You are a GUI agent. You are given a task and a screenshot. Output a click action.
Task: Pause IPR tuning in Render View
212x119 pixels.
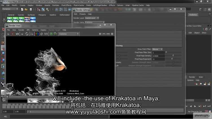pyautogui.click(x=100, y=34)
